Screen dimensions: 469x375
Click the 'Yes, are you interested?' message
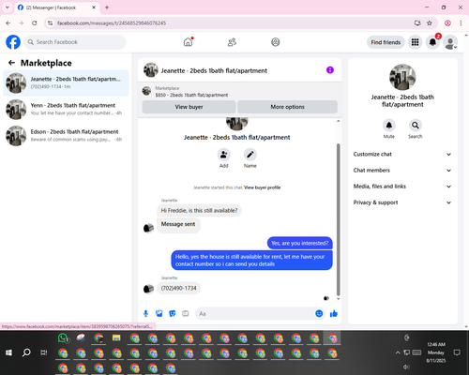[300, 243]
